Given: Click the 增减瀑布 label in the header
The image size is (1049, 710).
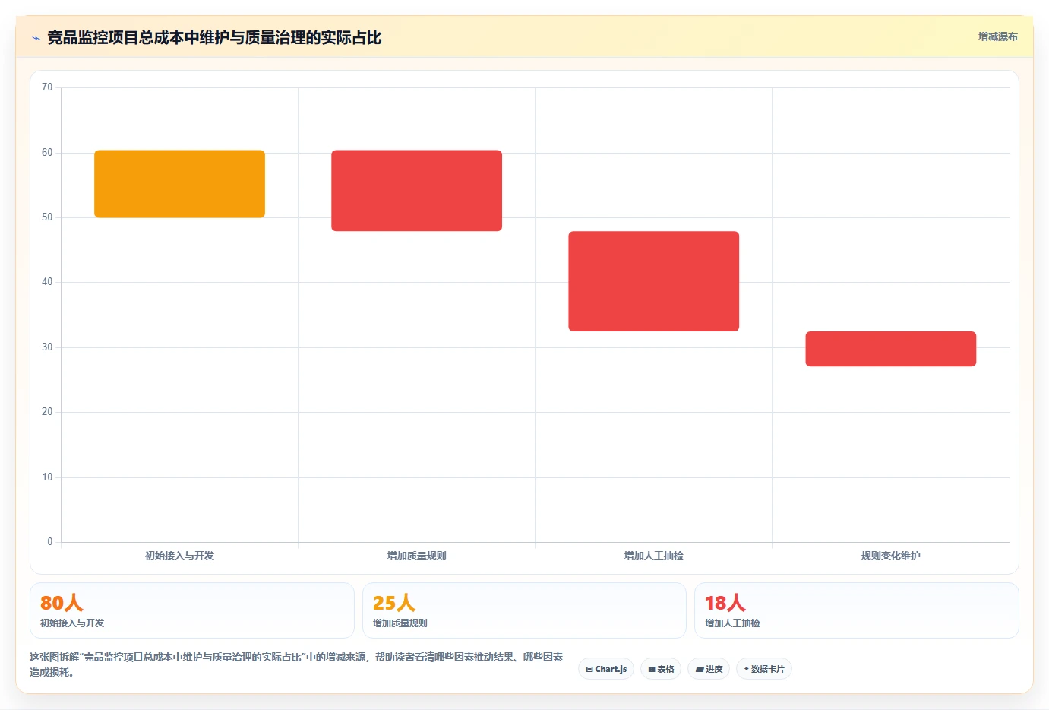Looking at the screenshot, I should tap(997, 36).
